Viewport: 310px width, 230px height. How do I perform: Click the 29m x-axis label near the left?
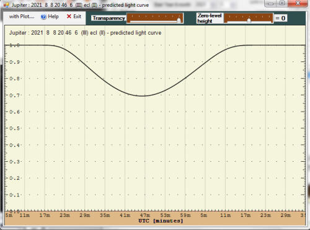click(85, 215)
